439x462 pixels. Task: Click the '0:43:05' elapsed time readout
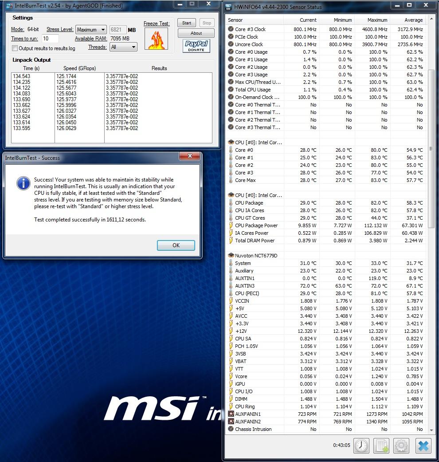point(341,445)
